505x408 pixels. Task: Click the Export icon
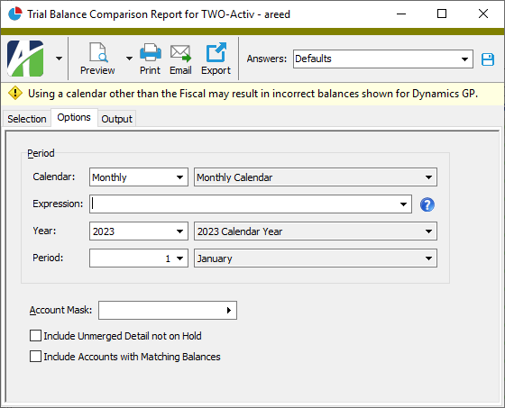coord(216,52)
